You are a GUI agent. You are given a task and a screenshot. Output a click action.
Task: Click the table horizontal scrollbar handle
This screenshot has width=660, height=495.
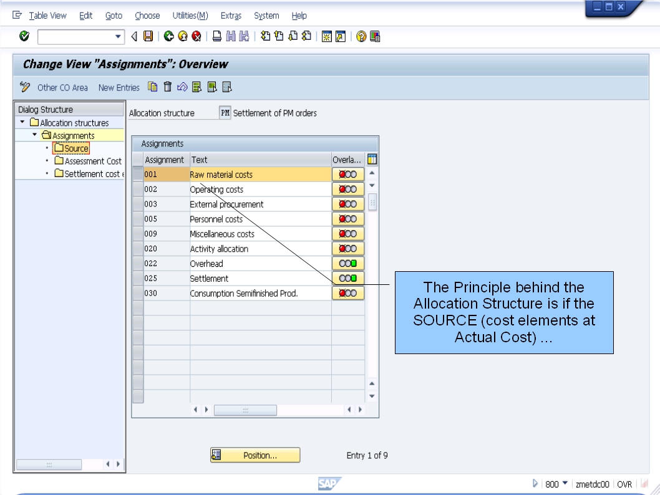point(245,410)
